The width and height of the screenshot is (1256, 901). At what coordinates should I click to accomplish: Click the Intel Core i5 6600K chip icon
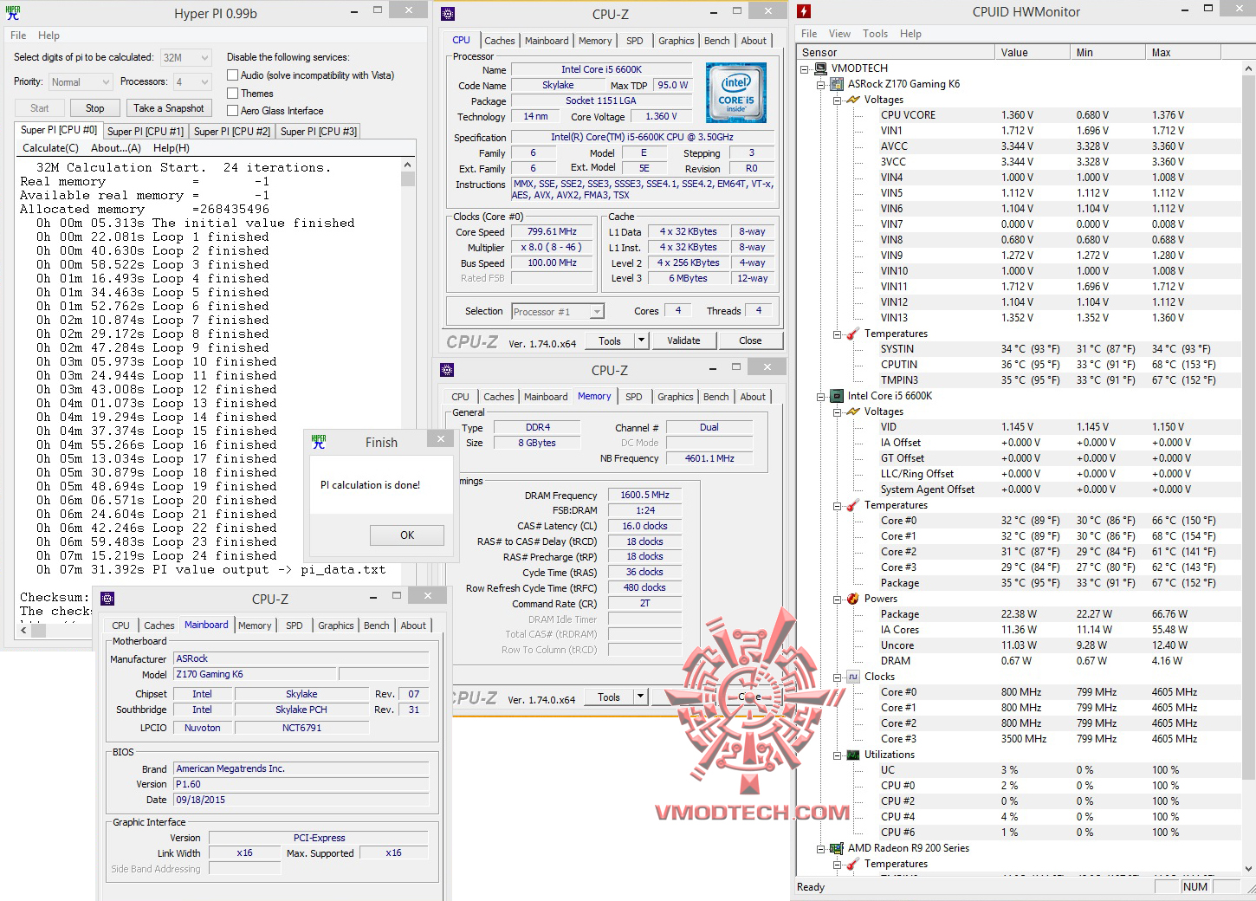(837, 396)
